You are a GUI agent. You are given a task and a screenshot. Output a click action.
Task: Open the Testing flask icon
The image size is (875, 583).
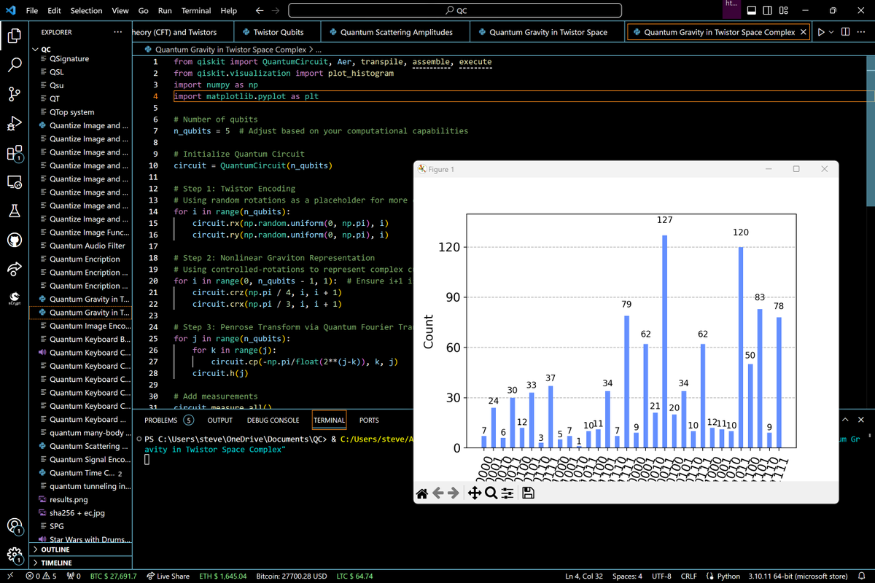[x=15, y=211]
